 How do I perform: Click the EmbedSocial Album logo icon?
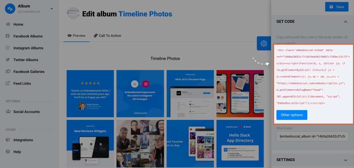click(10, 8)
